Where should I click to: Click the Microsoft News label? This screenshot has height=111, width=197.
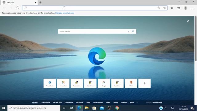tap(158, 102)
